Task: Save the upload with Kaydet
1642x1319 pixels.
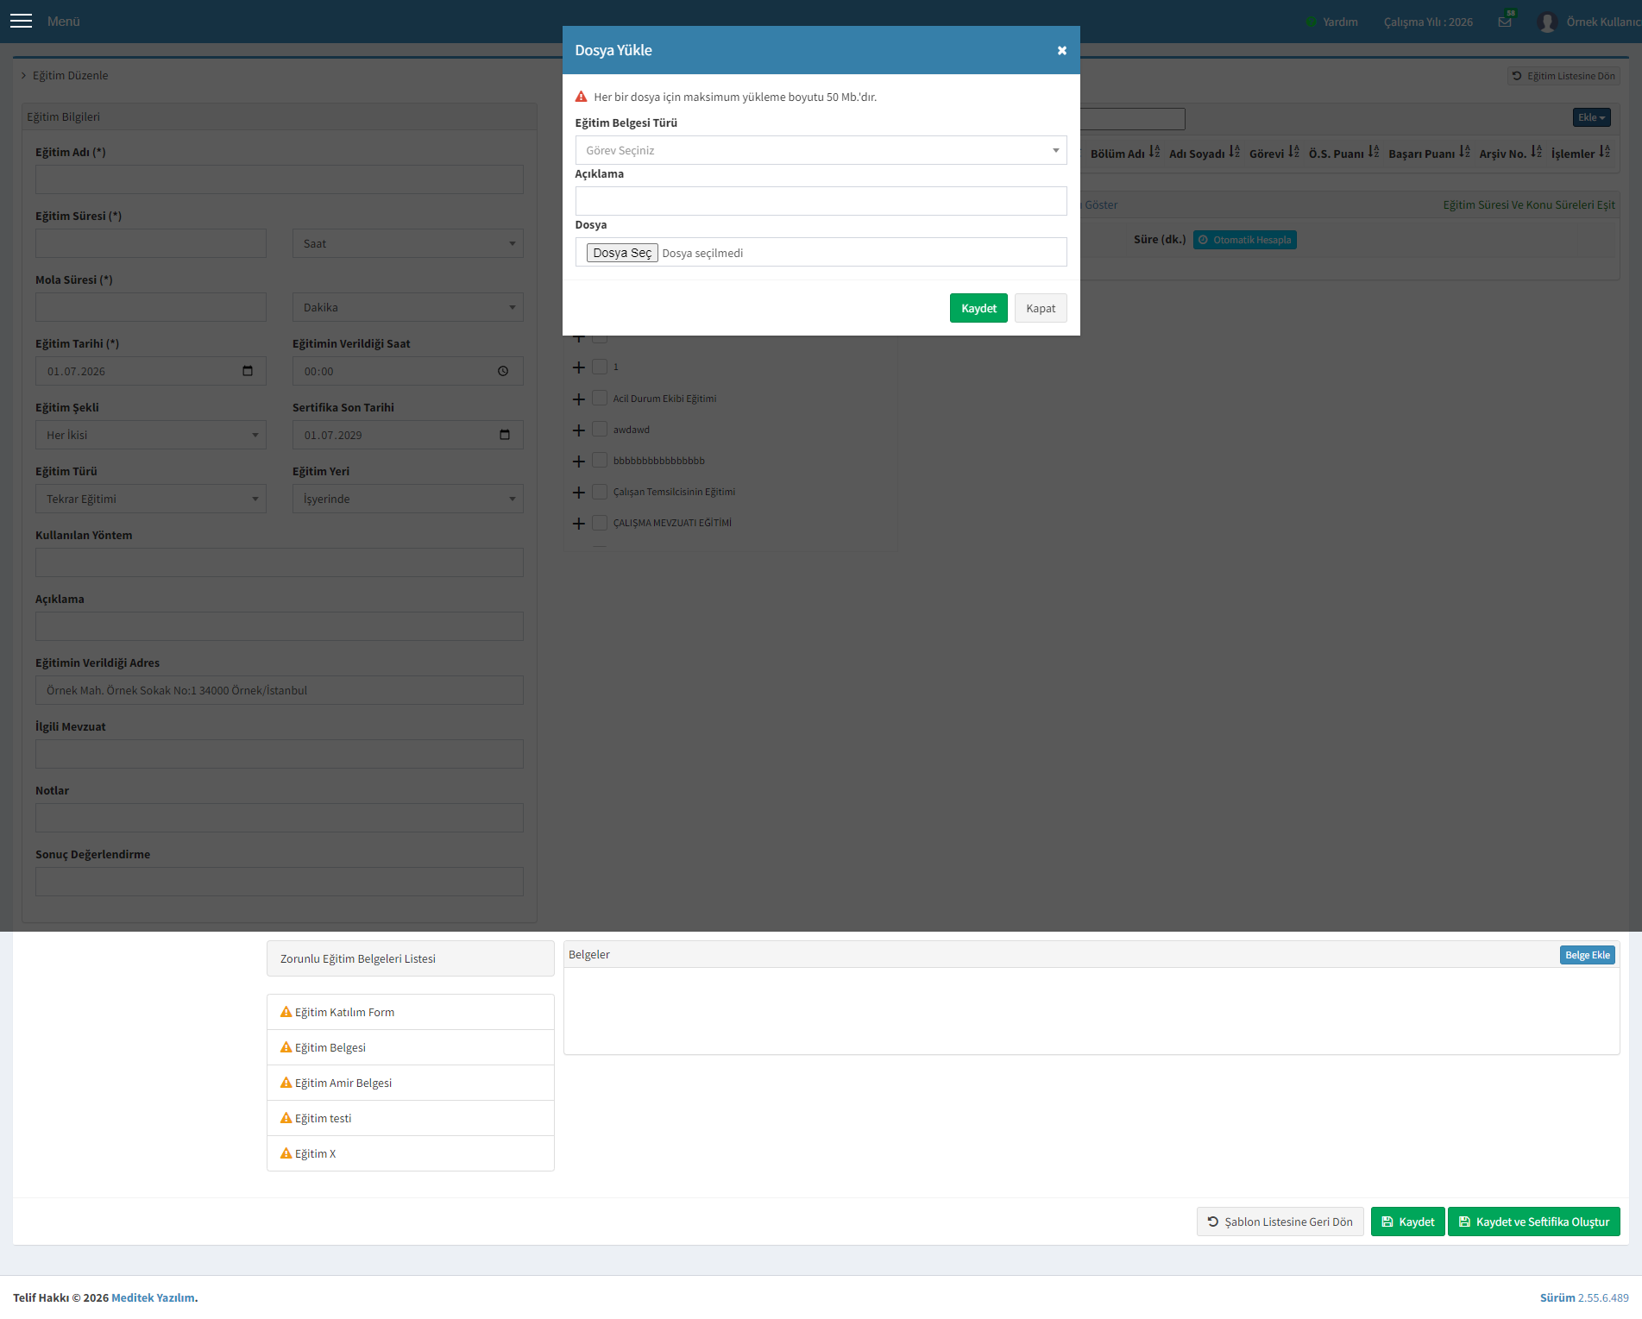Action: (978, 308)
